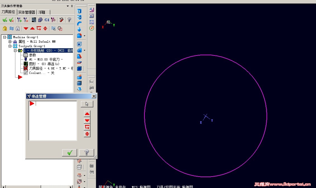Backplot the selected toolpath operations

tap(34, 20)
